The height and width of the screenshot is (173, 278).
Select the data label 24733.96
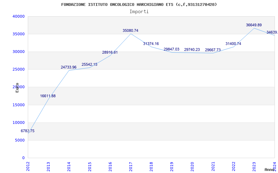(x=68, y=67)
